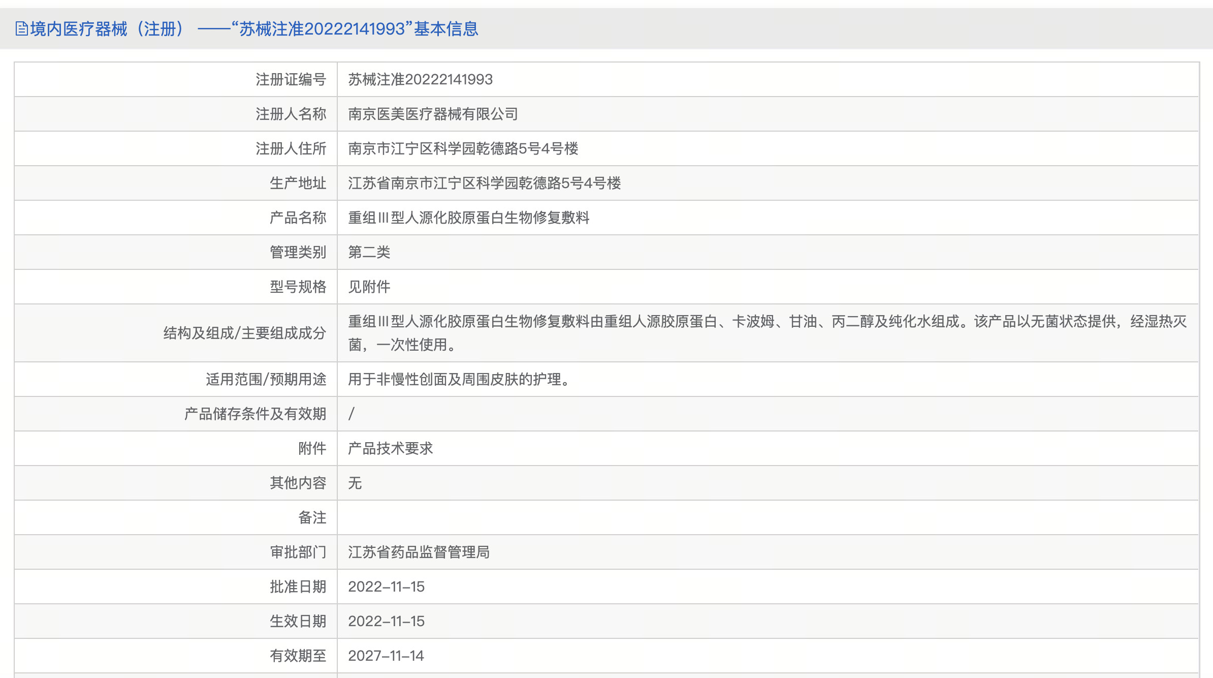Image resolution: width=1213 pixels, height=678 pixels.
Task: Click the 生产地址 label
Action: tap(298, 183)
